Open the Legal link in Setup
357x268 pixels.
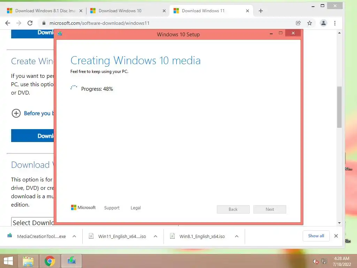pyautogui.click(x=136, y=208)
